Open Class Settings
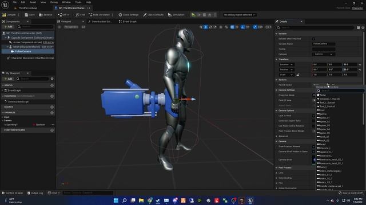The height and width of the screenshot is (205, 366). pos(128,15)
